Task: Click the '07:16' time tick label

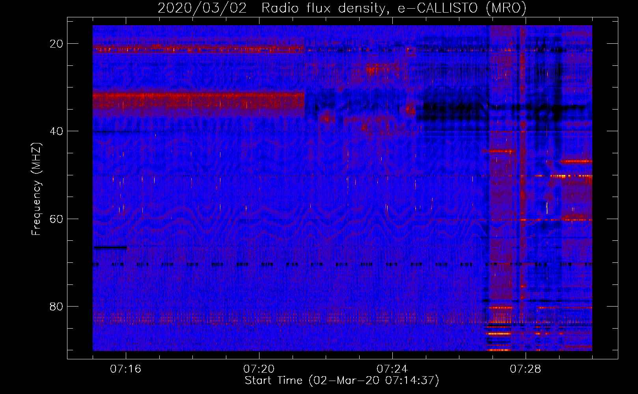Action: [126, 369]
